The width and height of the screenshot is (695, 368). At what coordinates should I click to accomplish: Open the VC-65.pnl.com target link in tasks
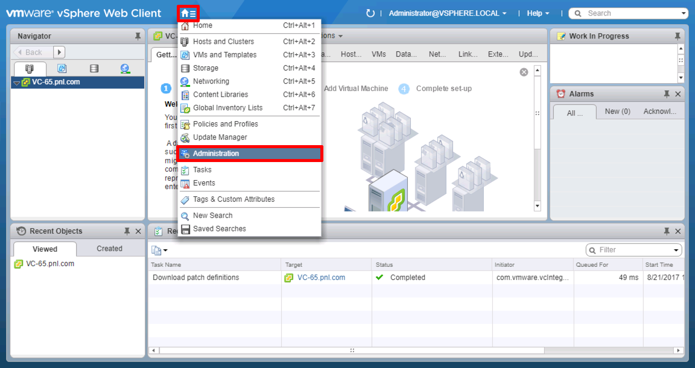(x=321, y=277)
